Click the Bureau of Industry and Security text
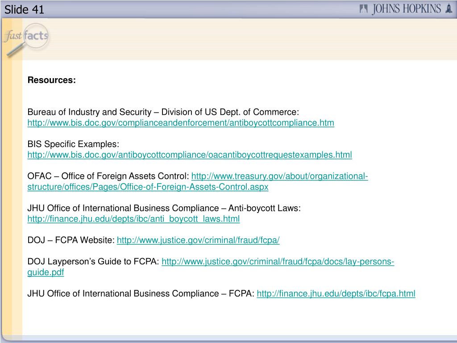This screenshot has height=343, width=457. point(163,112)
